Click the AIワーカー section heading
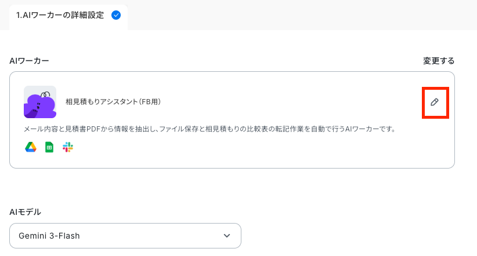This screenshot has width=477, height=256. point(29,61)
